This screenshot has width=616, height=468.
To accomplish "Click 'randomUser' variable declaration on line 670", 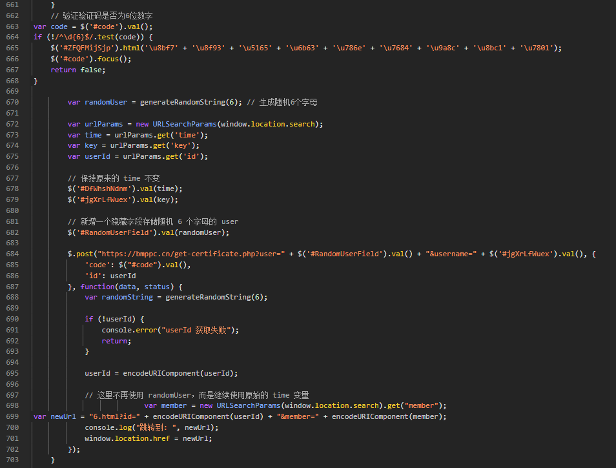I will pyautogui.click(x=106, y=102).
